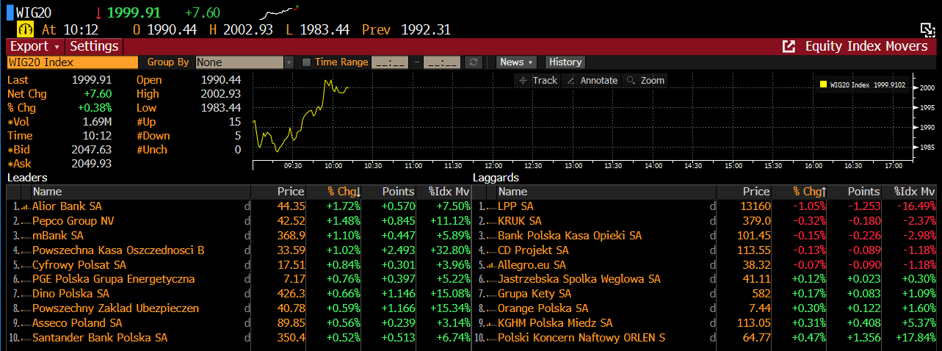Click the Time Range start time field

click(x=391, y=62)
